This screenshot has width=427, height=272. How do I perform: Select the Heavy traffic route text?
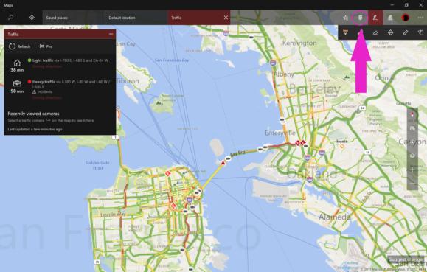[72, 84]
